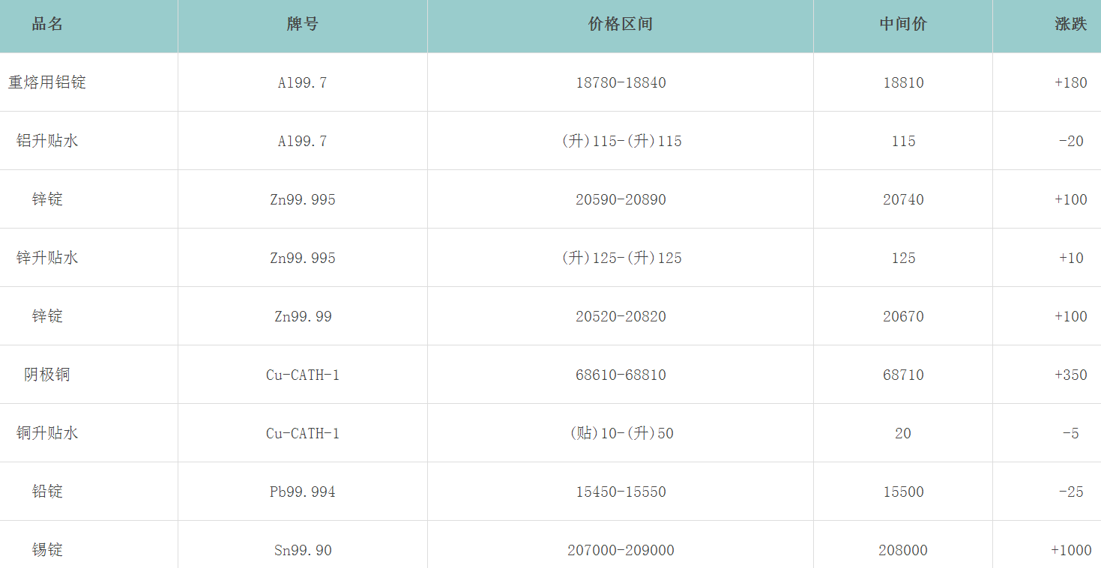
Task: Click the 品名 column header
Action: [47, 24]
